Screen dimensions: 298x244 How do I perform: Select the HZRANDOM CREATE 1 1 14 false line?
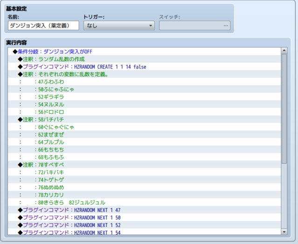144,66
